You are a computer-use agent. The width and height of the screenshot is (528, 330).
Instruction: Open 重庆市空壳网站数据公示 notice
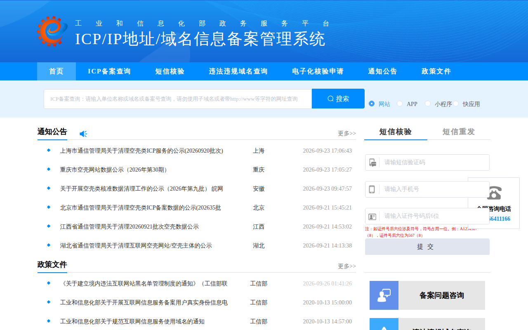115,170
